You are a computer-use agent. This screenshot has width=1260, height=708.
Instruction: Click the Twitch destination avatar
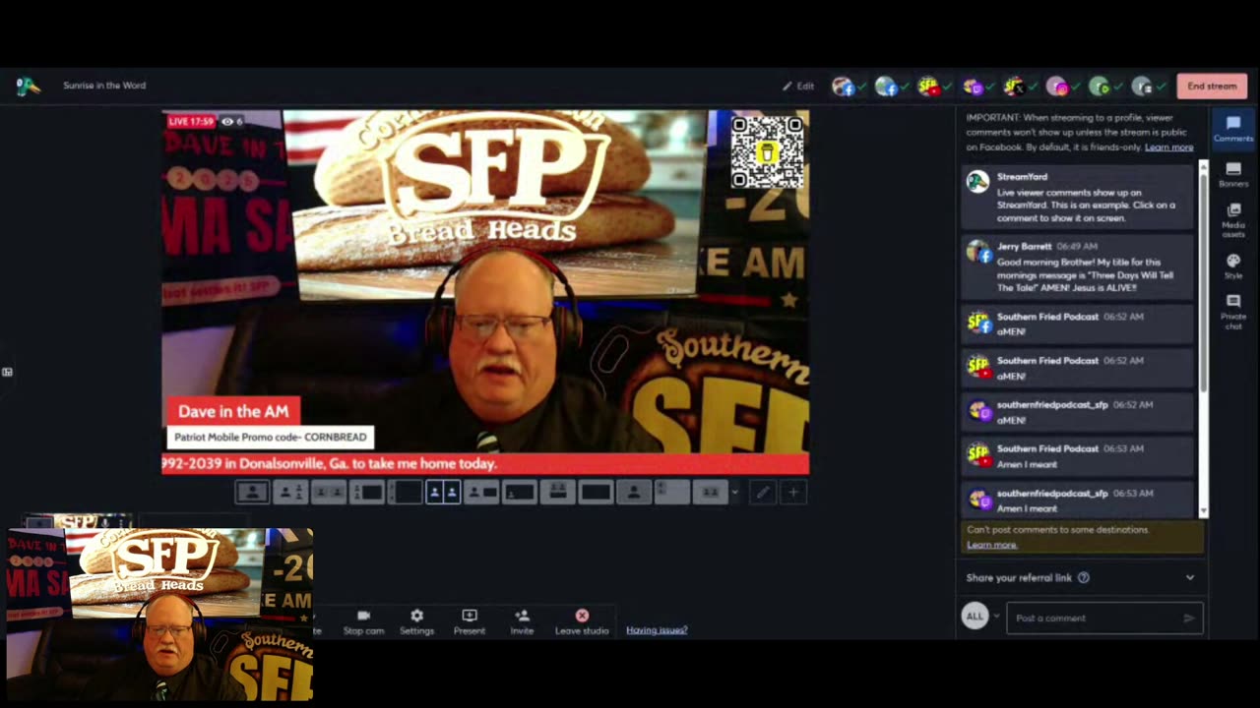pyautogui.click(x=972, y=87)
